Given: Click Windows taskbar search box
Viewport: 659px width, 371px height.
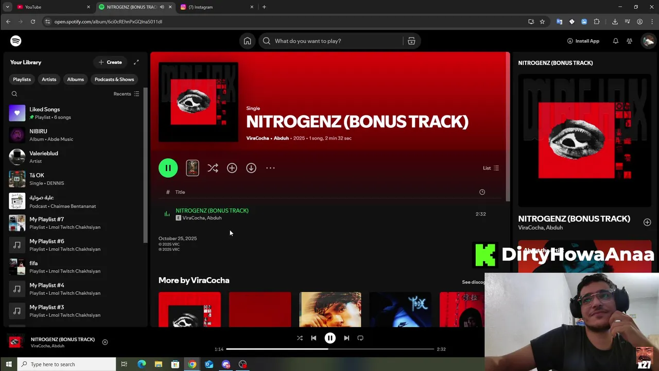Looking at the screenshot, I should (x=67, y=364).
